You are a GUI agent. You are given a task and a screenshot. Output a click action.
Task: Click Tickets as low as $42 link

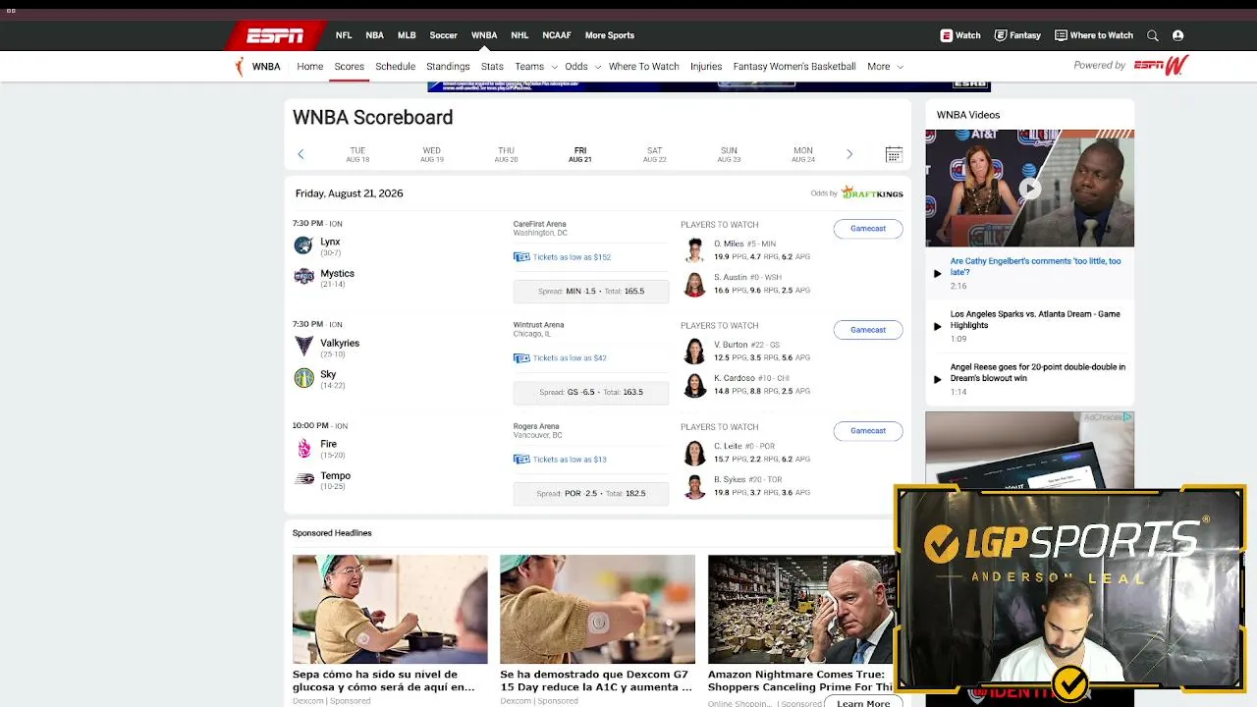pos(570,358)
